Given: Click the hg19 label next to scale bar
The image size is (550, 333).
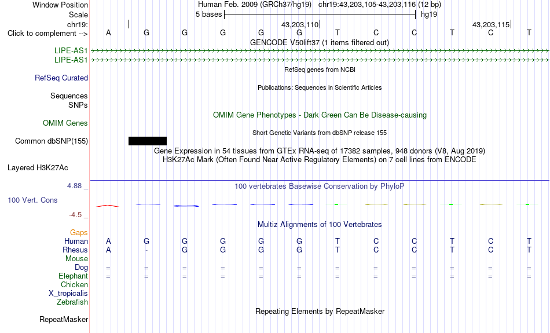Looking at the screenshot, I should pos(429,14).
